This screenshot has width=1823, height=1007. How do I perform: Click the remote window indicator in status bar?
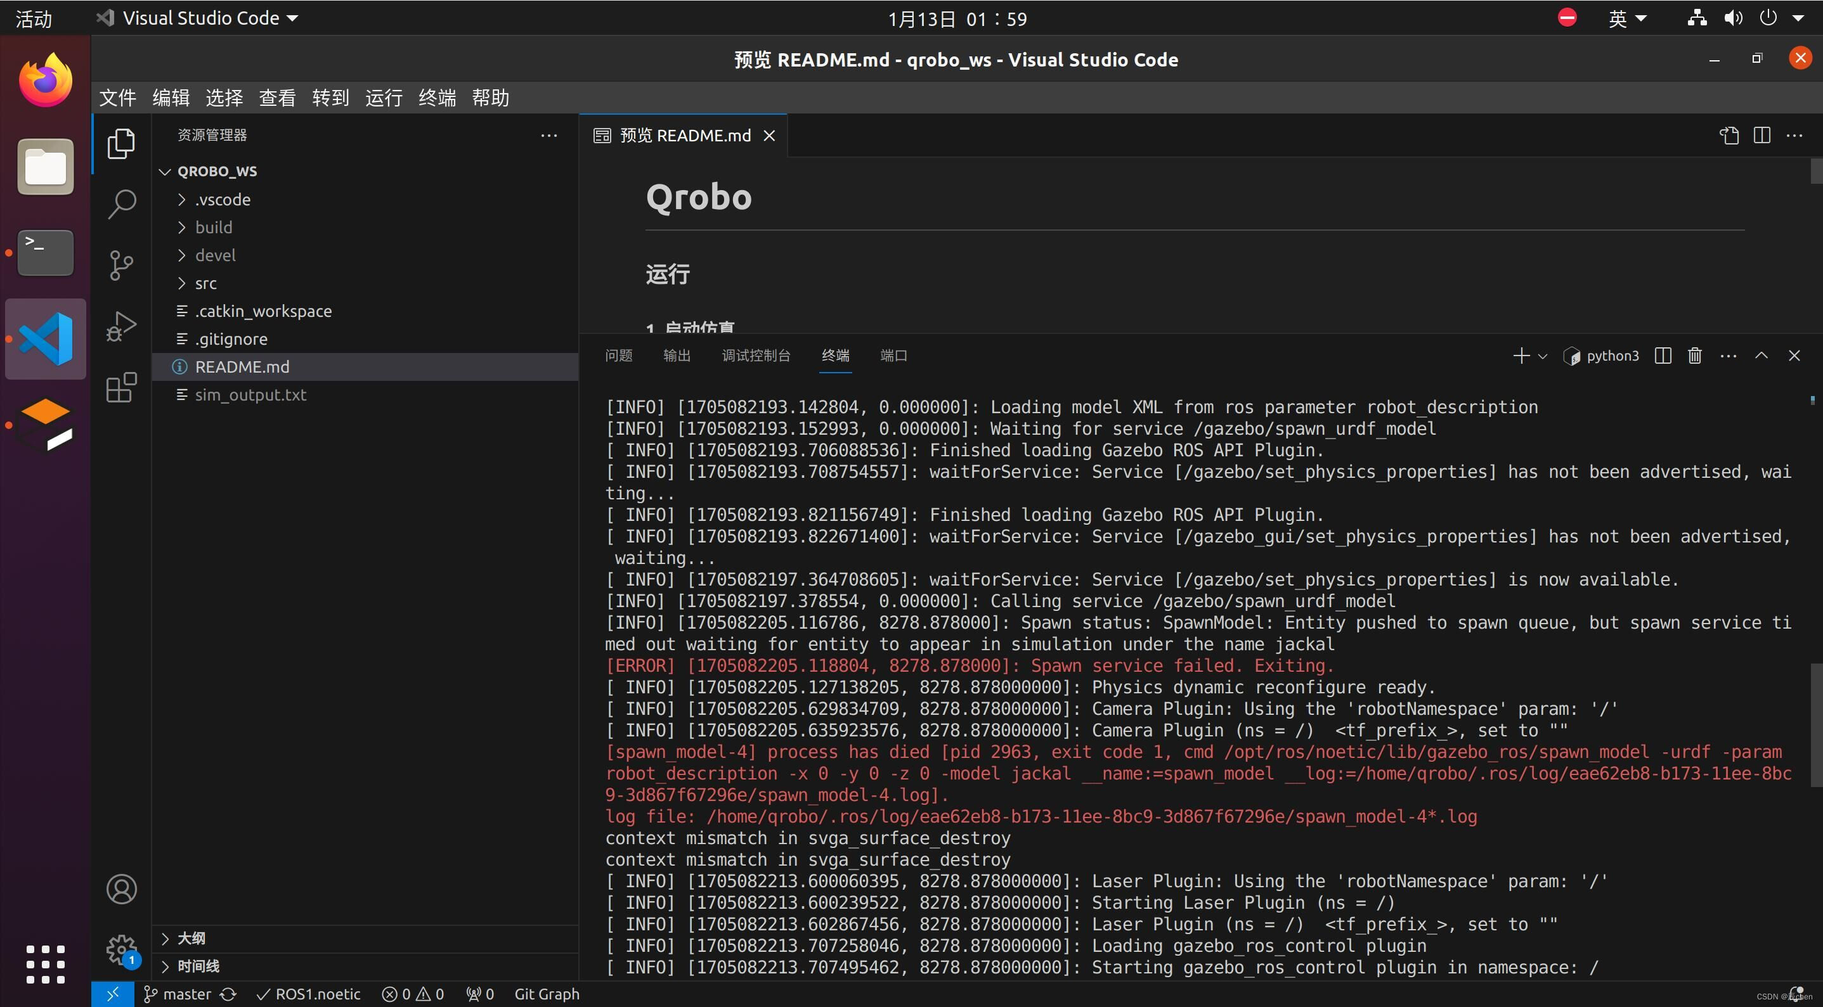coord(112,994)
